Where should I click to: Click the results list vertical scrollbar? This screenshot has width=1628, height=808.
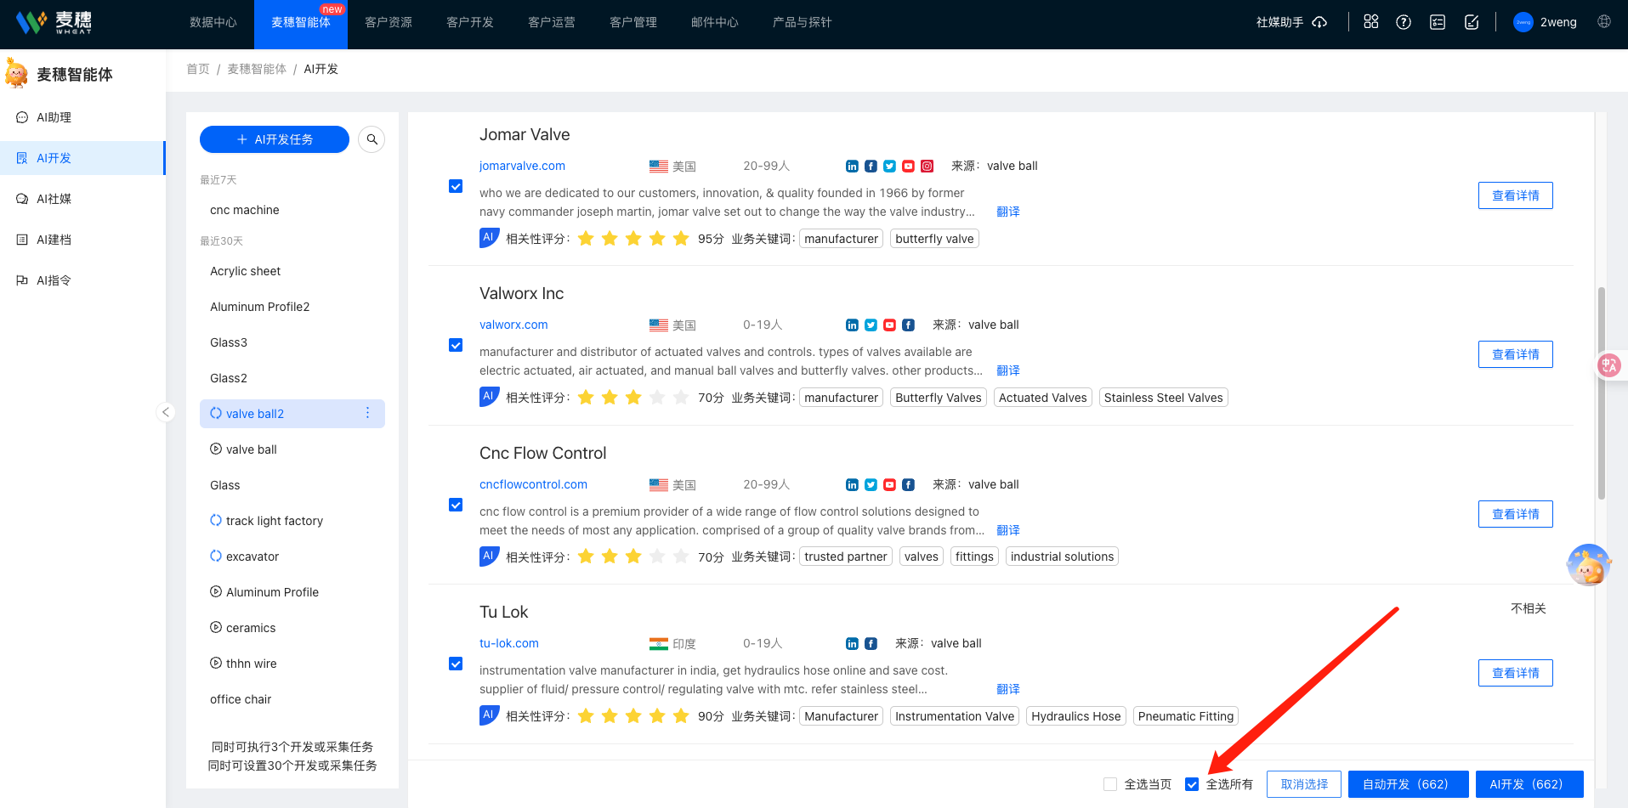click(x=1602, y=393)
